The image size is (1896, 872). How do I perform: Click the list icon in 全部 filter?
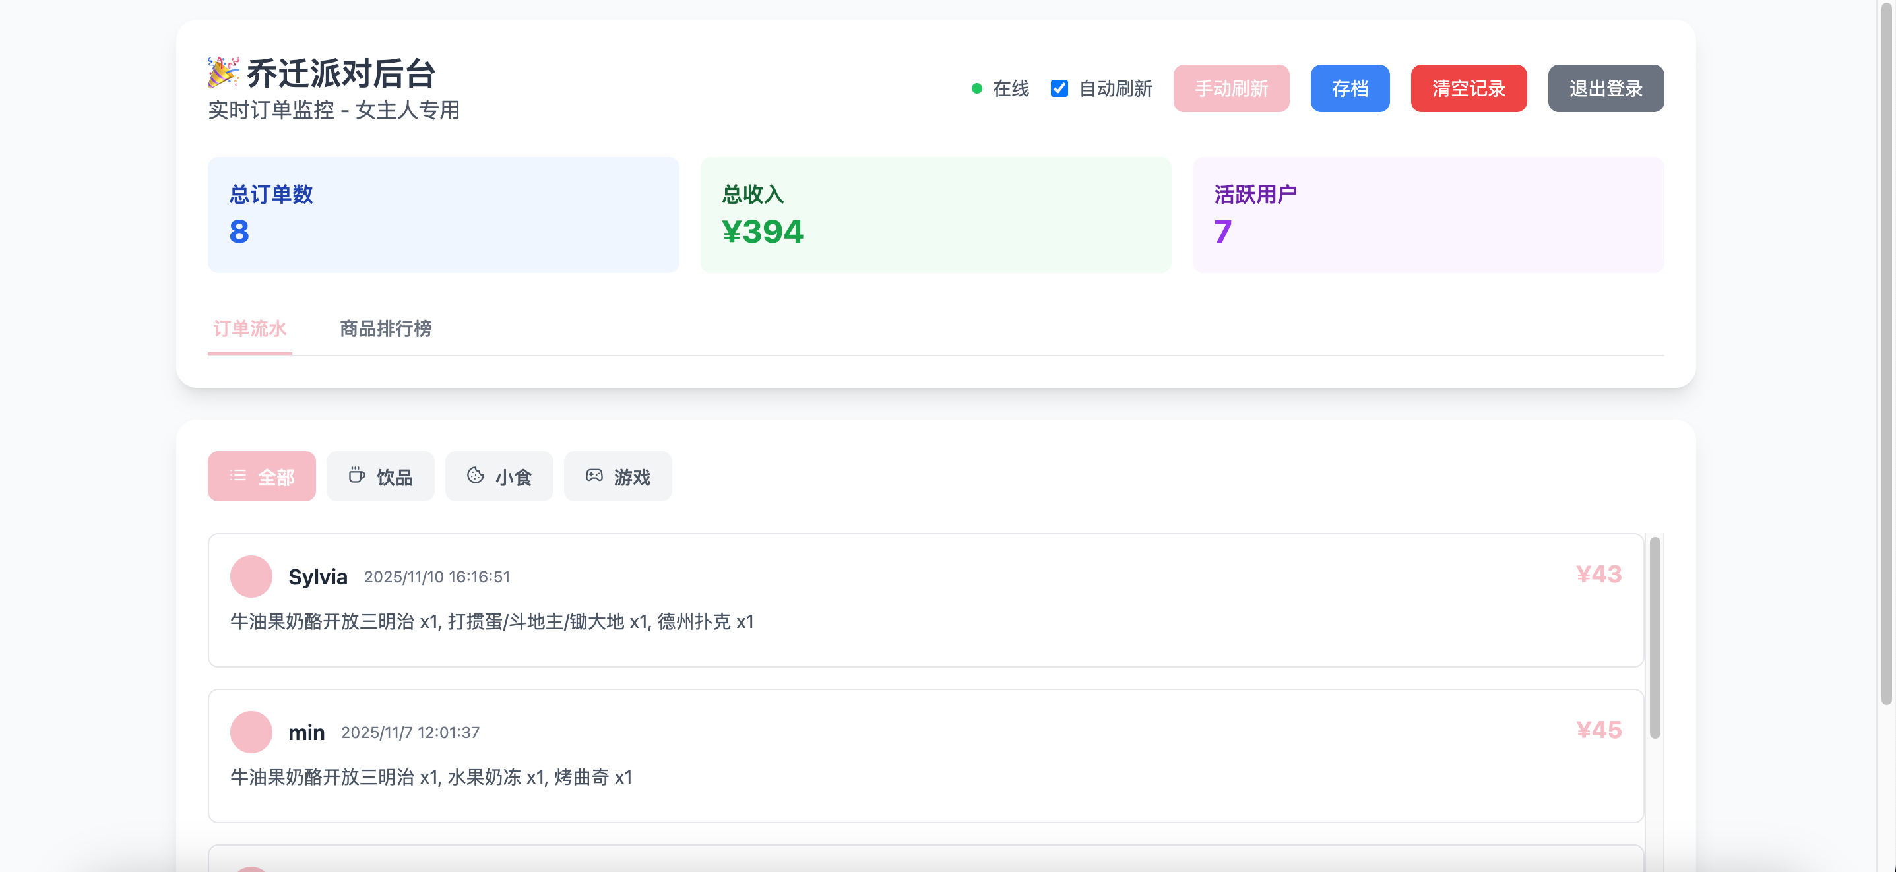(x=237, y=476)
